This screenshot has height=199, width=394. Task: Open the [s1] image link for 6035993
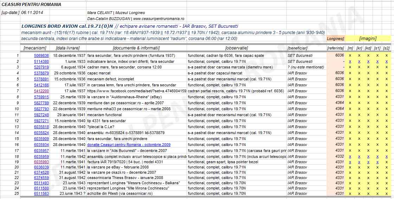point(377,162)
